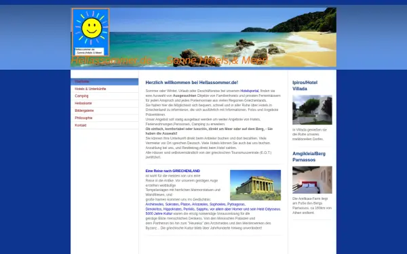
Task: Click 'Eine Reise nach GRIECHENLAND' heading
Action: (x=172, y=171)
